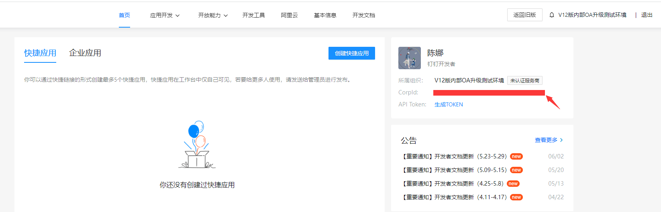Click new badge on 5.23-5.29 announcement
Screen dimensions: 661x212
pos(516,157)
